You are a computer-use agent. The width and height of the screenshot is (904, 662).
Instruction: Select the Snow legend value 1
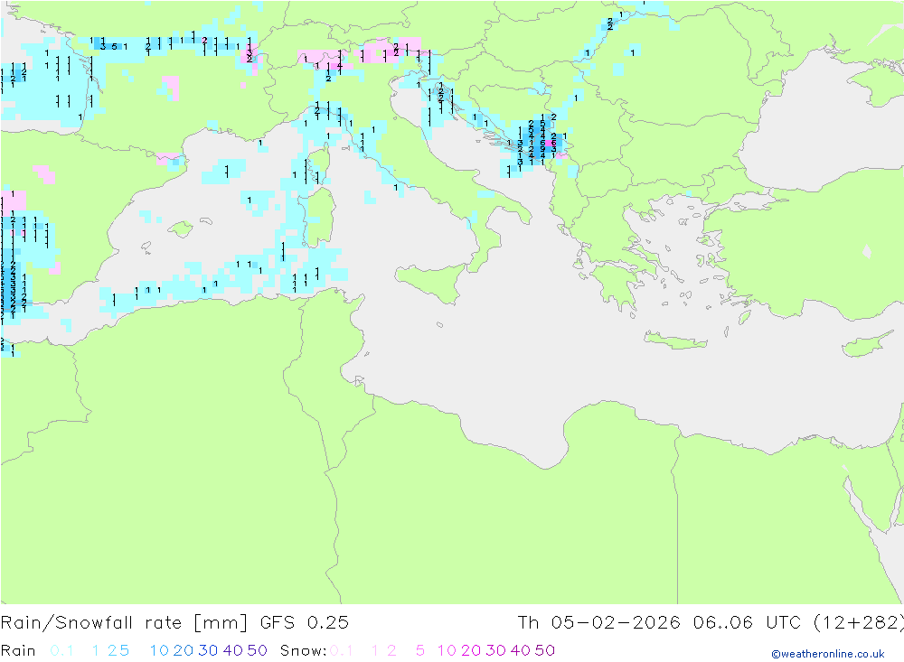[x=375, y=650]
